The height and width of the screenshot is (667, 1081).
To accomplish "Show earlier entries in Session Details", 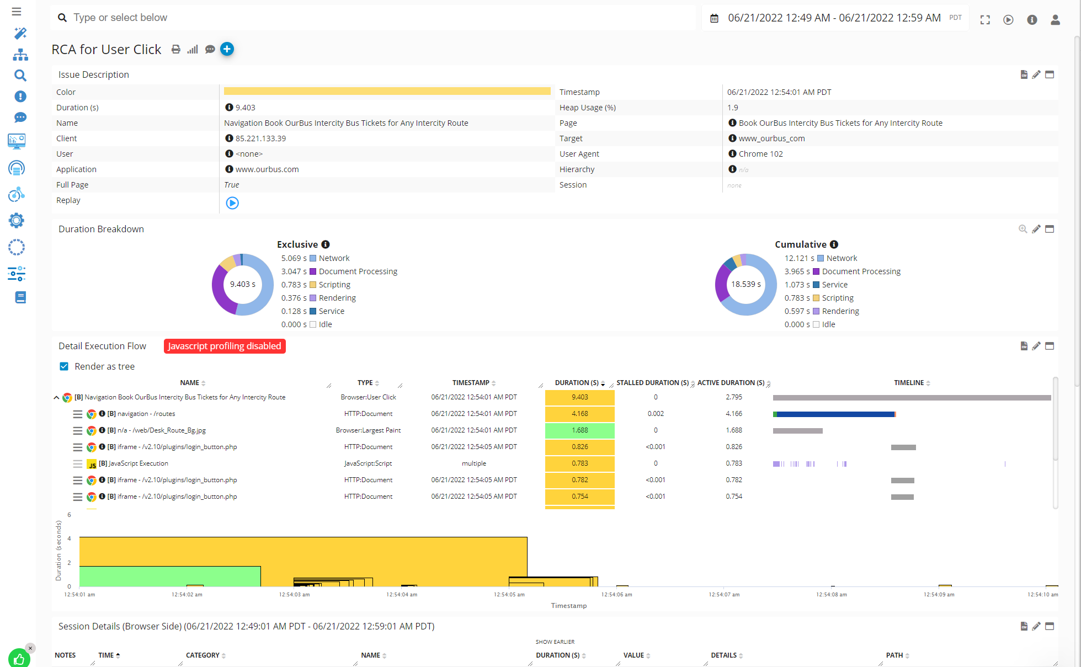I will tap(555, 642).
